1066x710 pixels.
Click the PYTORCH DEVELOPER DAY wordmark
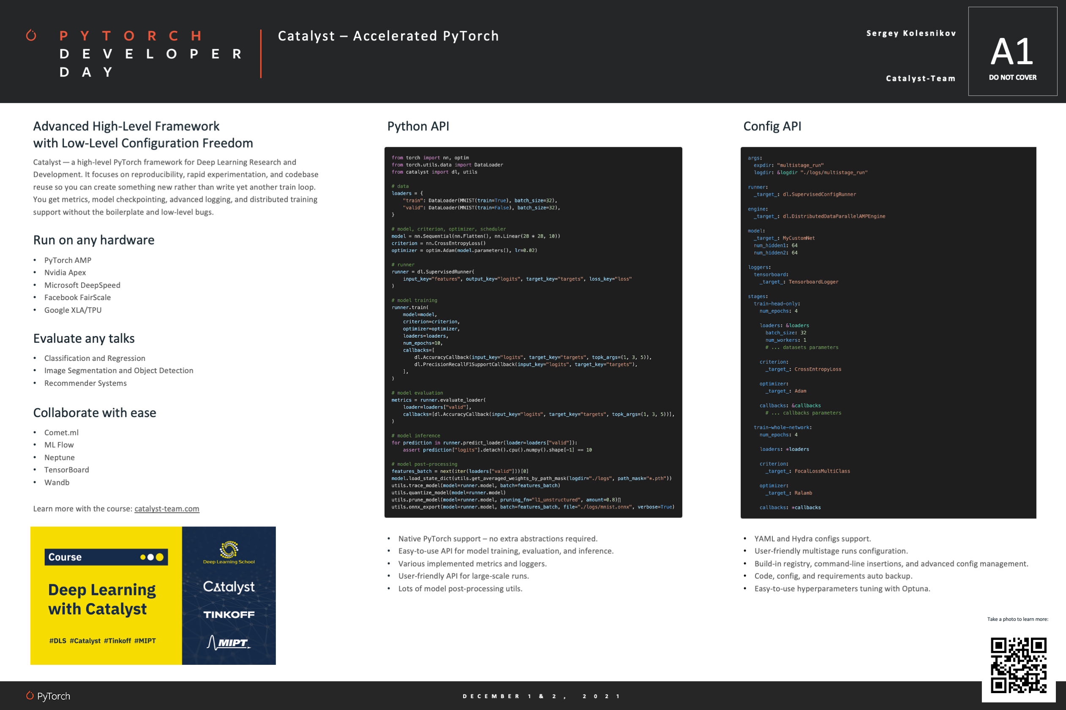pos(150,54)
